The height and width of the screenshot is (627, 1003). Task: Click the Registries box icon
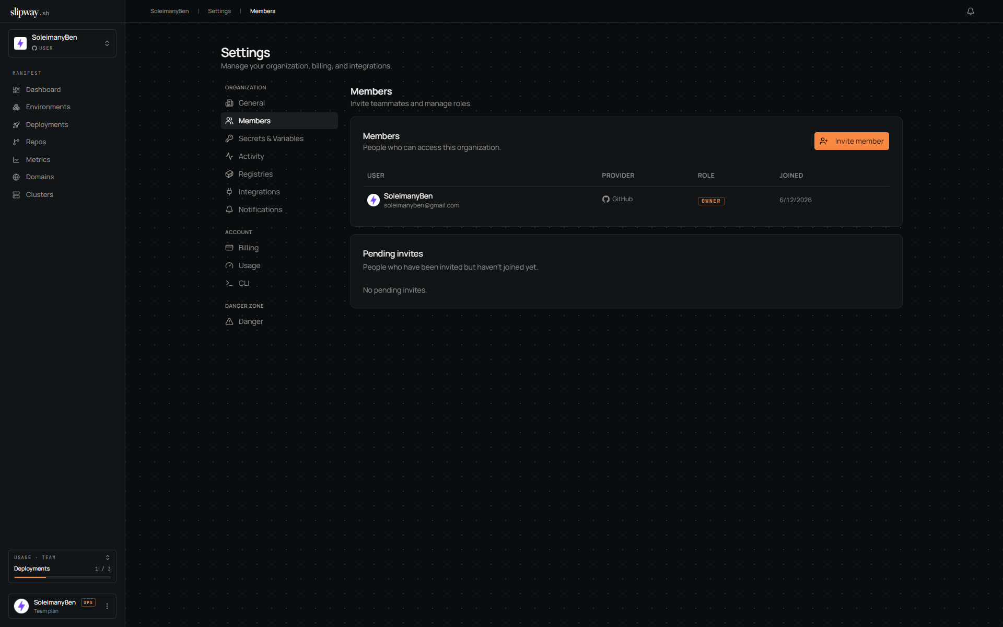(229, 174)
